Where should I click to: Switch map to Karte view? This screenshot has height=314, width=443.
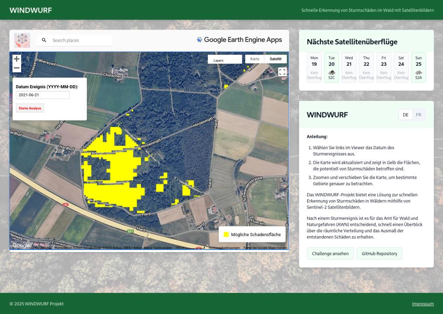click(254, 59)
